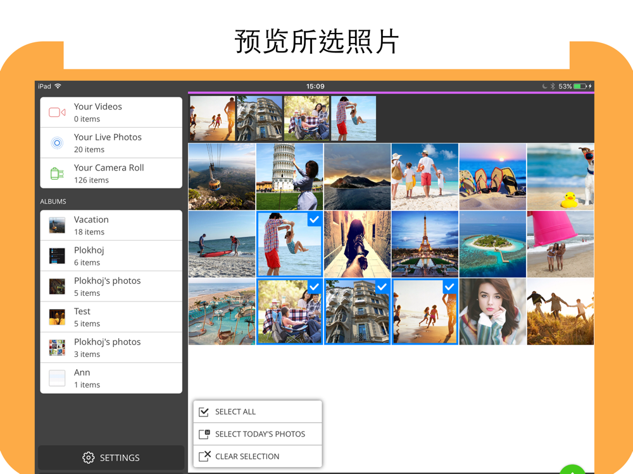This screenshot has height=474, width=633.
Task: Open the Vacation album
Action: click(111, 226)
